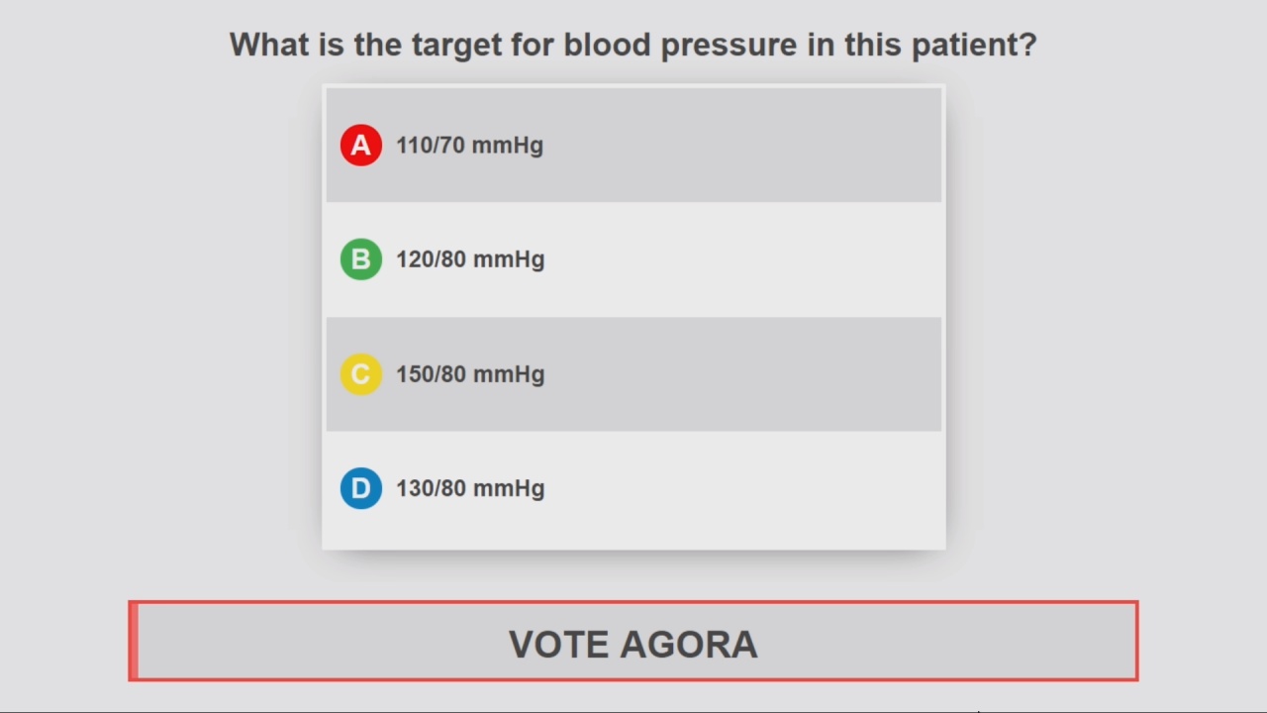Click the red strip on vote bar edge
The height and width of the screenshot is (713, 1267).
(x=134, y=642)
